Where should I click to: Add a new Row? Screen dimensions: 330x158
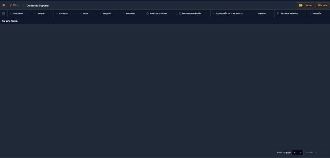coord(322,5)
